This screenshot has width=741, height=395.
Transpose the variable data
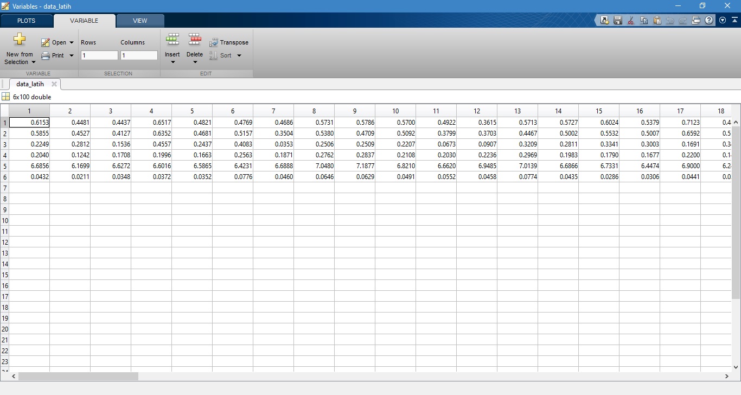coord(229,42)
